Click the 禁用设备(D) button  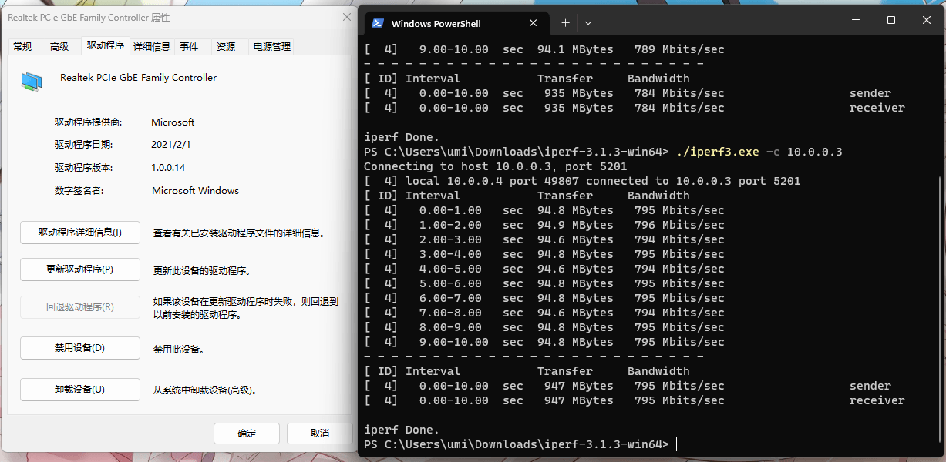click(x=80, y=348)
